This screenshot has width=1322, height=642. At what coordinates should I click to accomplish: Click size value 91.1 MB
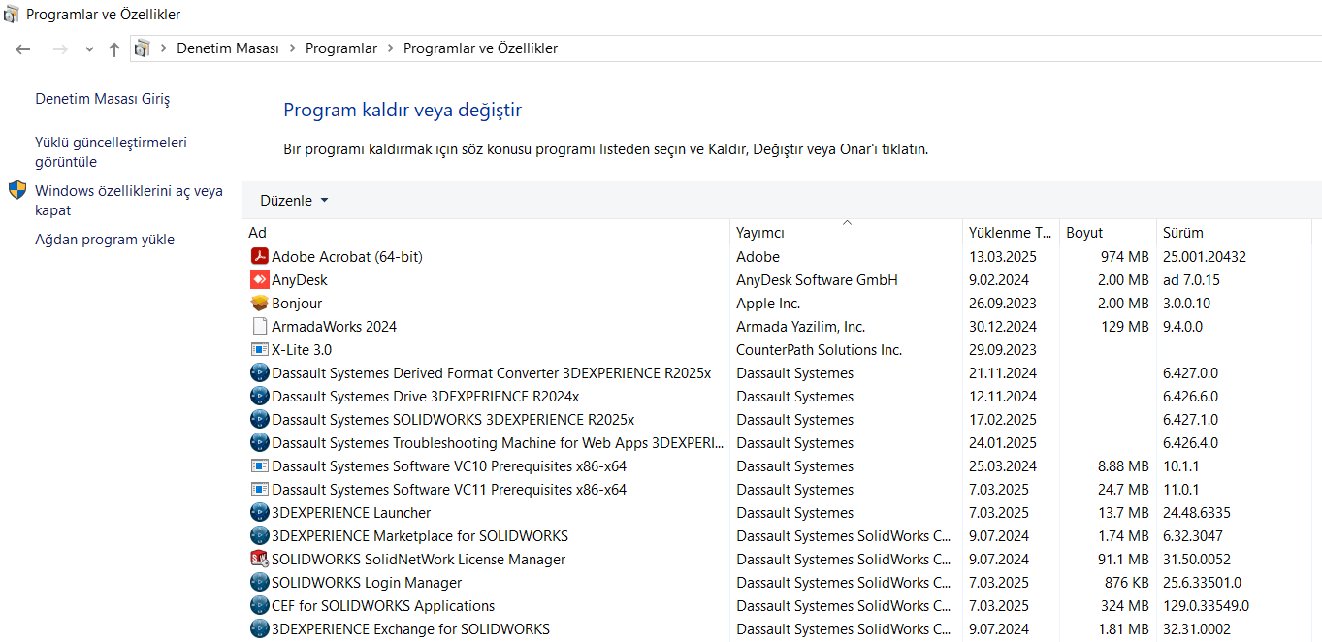1124,560
